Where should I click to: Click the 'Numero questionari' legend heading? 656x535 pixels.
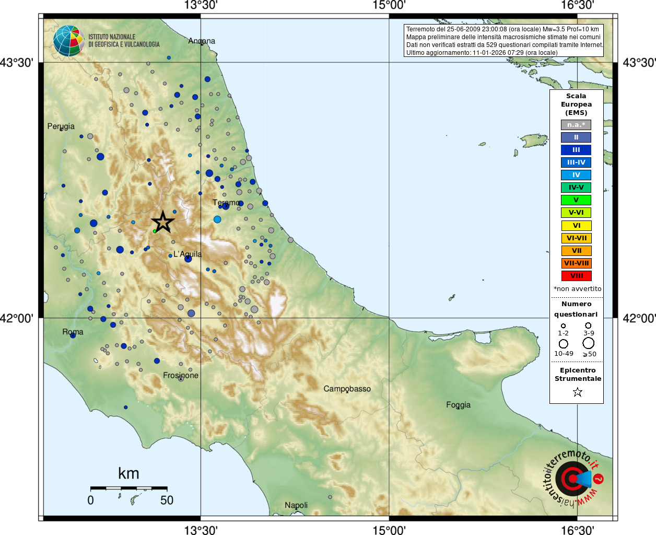[x=576, y=309]
